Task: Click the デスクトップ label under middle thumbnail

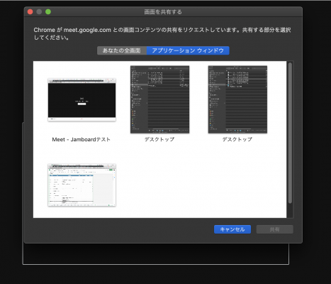Action: 159,139
